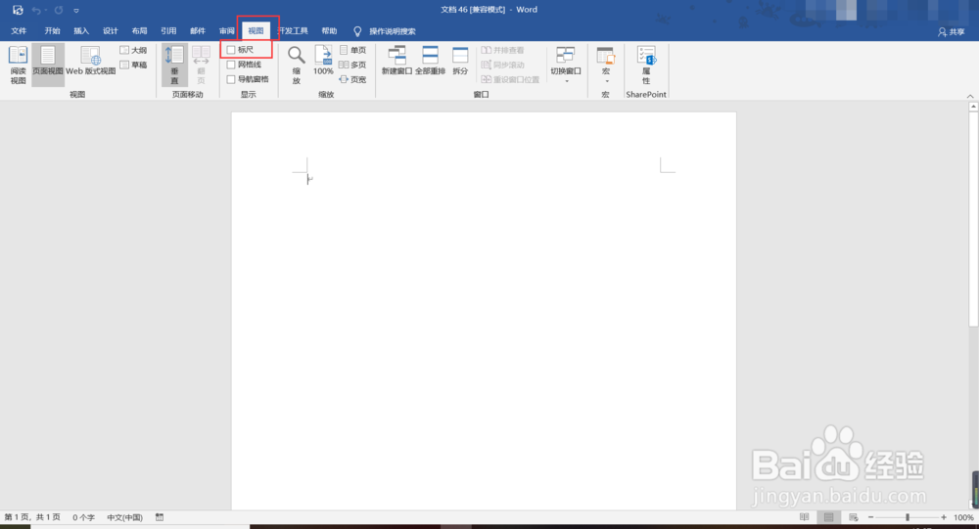Image resolution: width=979 pixels, height=529 pixels.
Task: Choose 单页 one page zoom
Action: (352, 50)
